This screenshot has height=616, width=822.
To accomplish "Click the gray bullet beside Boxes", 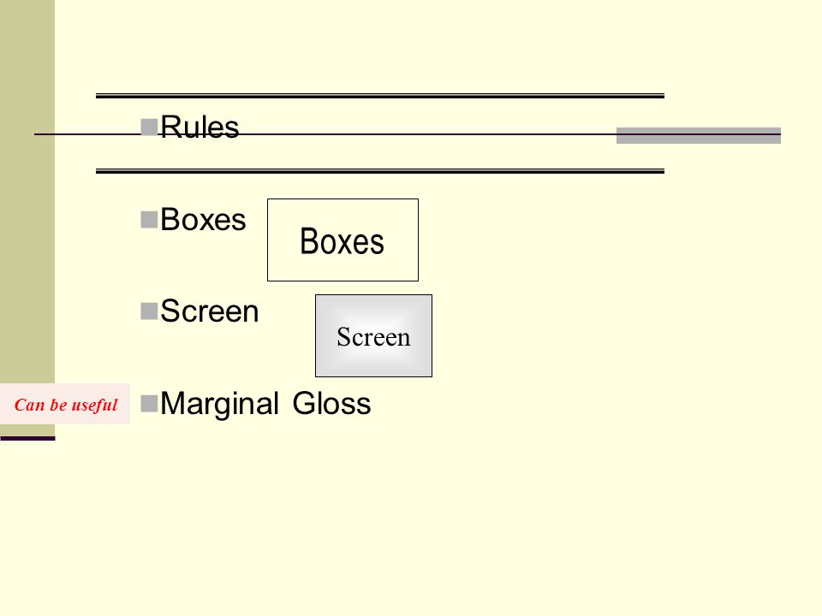I will coord(149,220).
